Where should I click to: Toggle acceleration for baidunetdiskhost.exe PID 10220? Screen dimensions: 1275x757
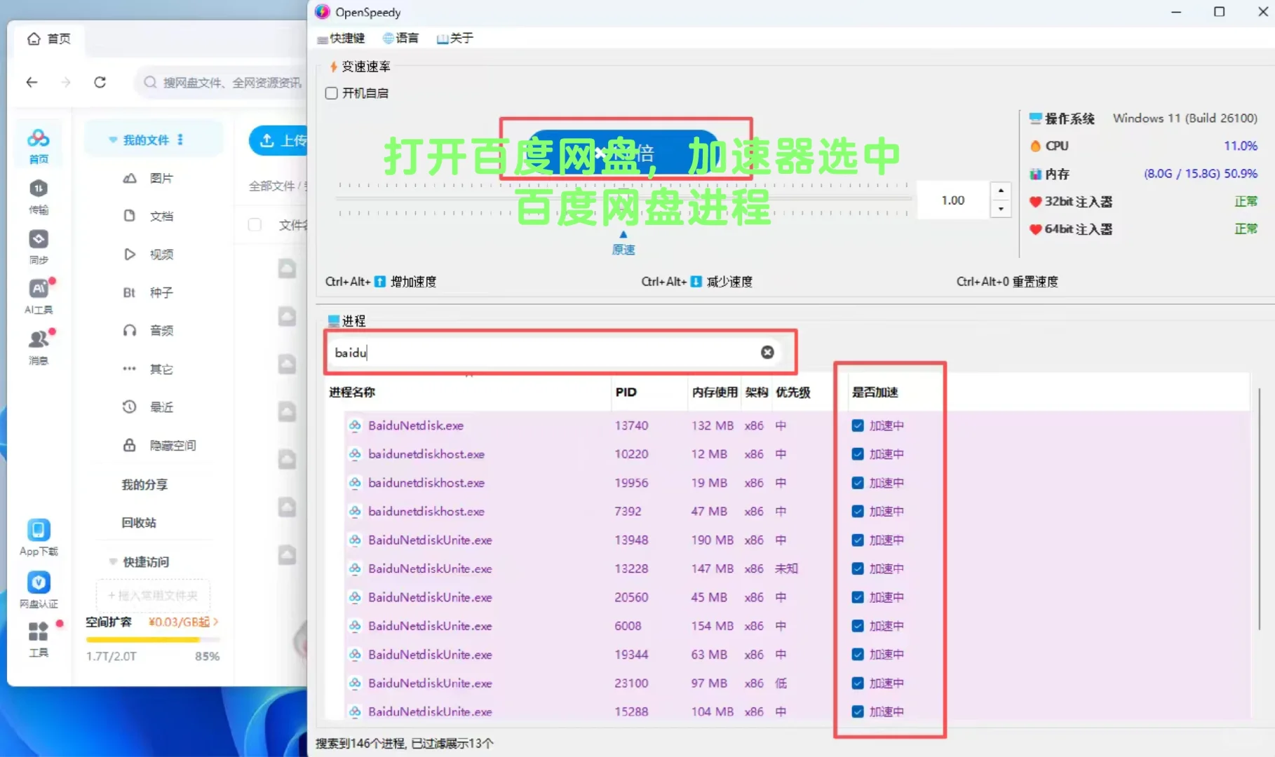point(858,453)
